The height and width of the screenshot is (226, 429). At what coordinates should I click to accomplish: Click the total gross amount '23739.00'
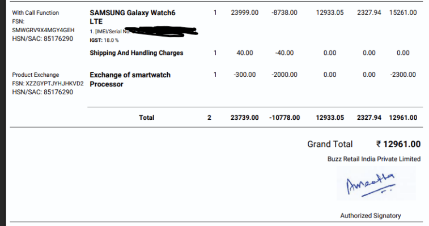pyautogui.click(x=245, y=118)
